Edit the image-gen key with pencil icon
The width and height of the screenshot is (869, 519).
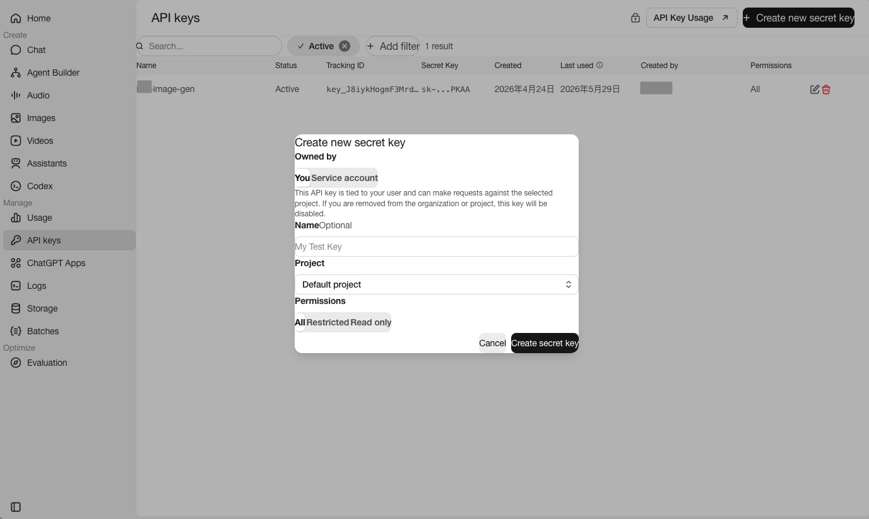click(815, 90)
